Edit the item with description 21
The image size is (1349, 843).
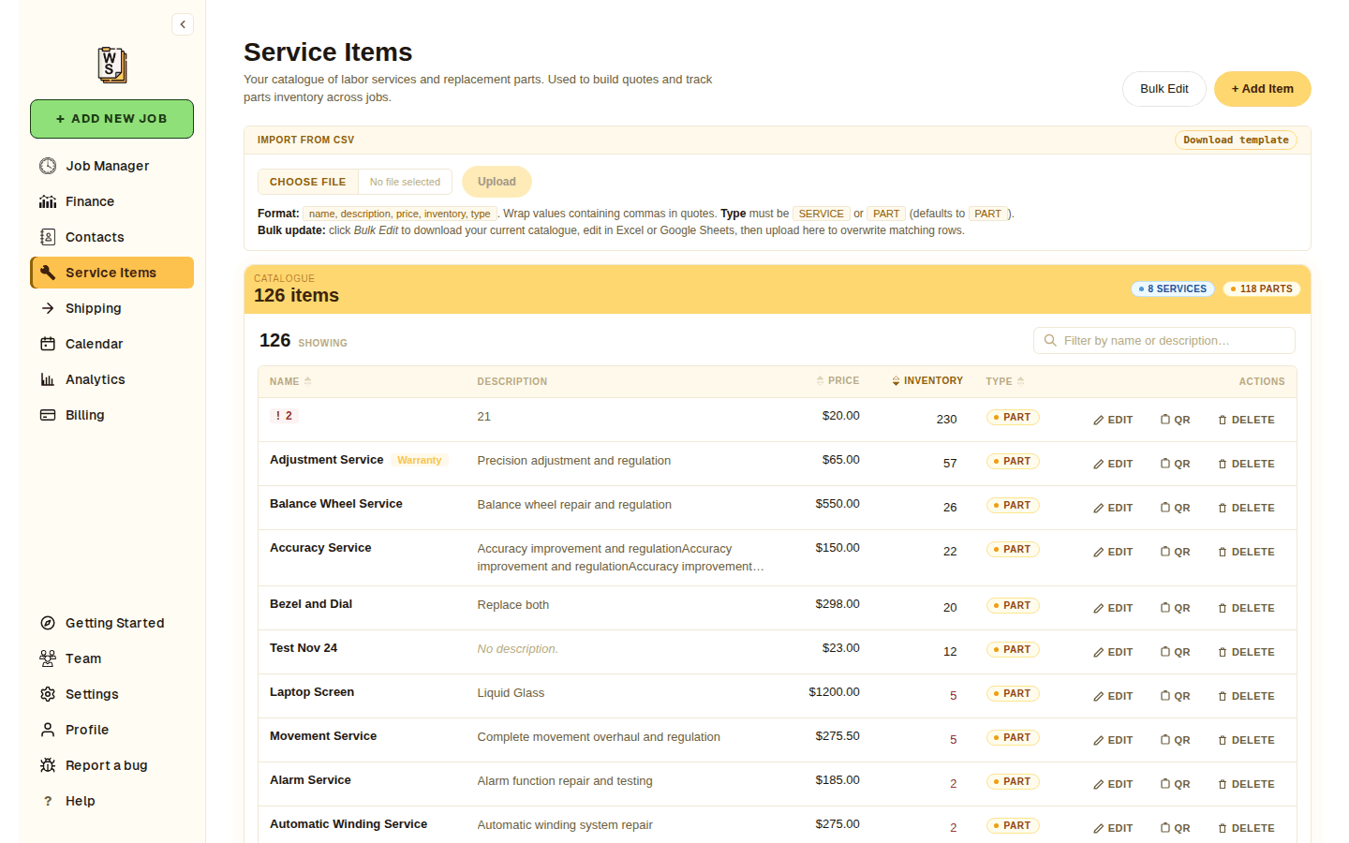click(x=1113, y=420)
